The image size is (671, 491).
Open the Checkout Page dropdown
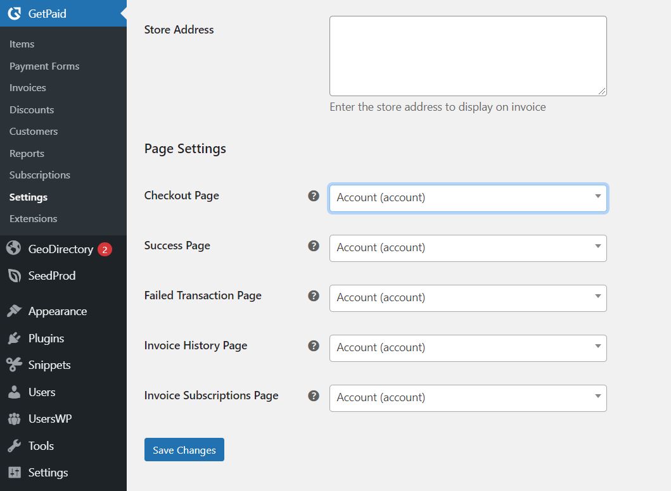(x=468, y=197)
